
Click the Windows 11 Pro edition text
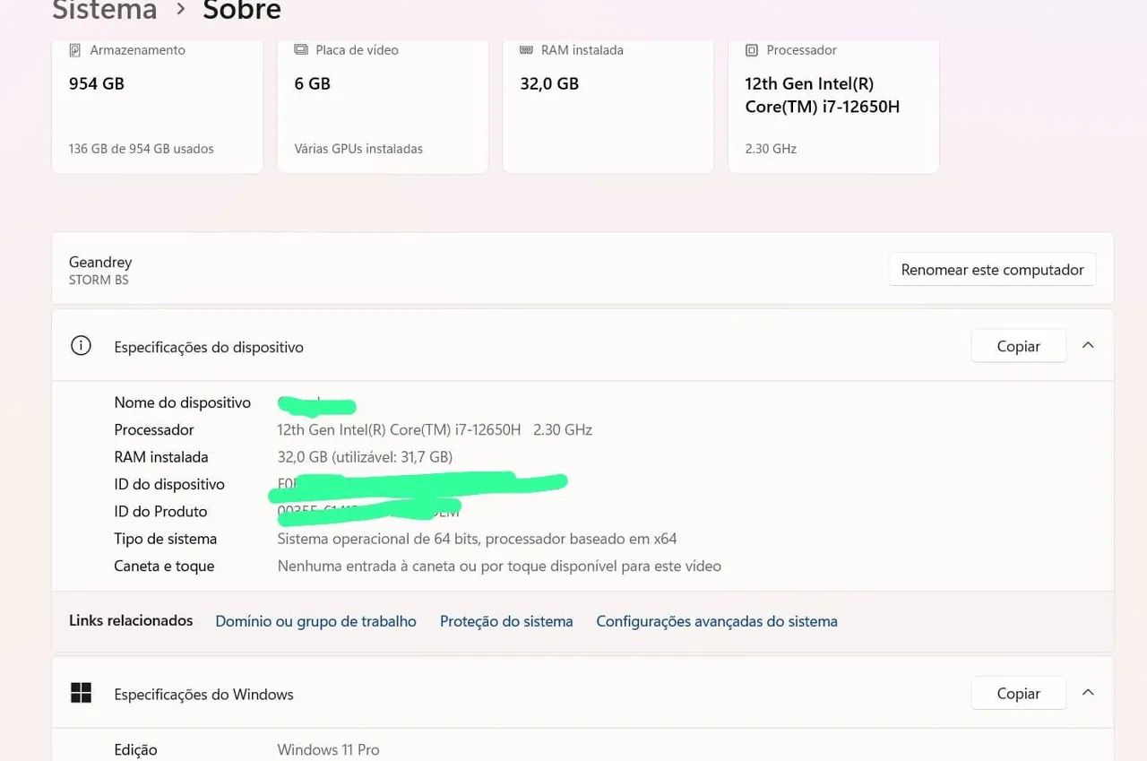(328, 749)
